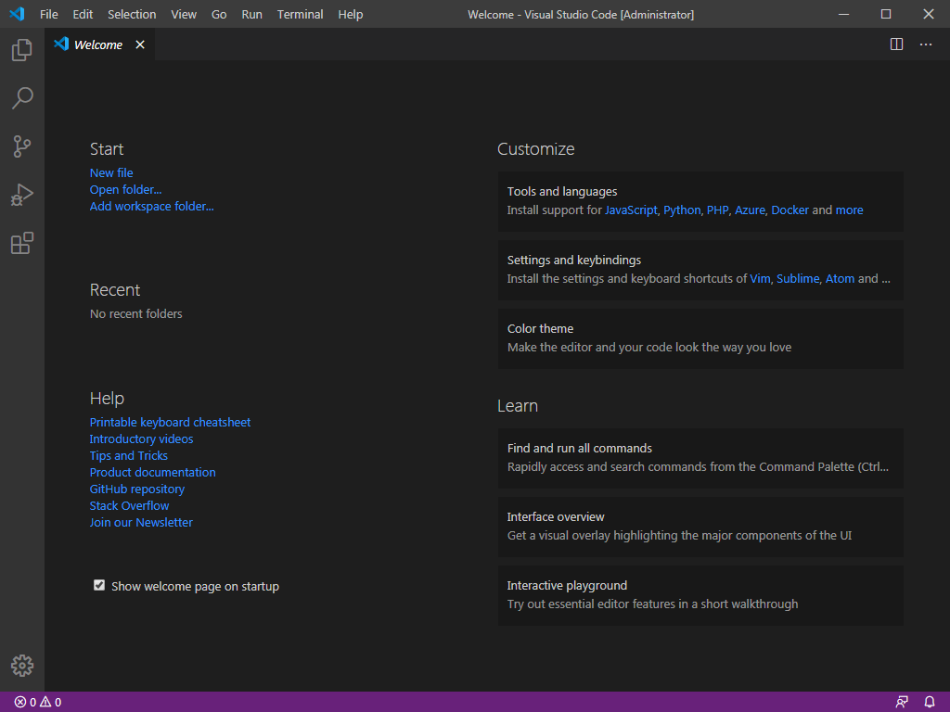The image size is (950, 712).
Task: Click the notifications bell in the status bar
Action: 930,702
